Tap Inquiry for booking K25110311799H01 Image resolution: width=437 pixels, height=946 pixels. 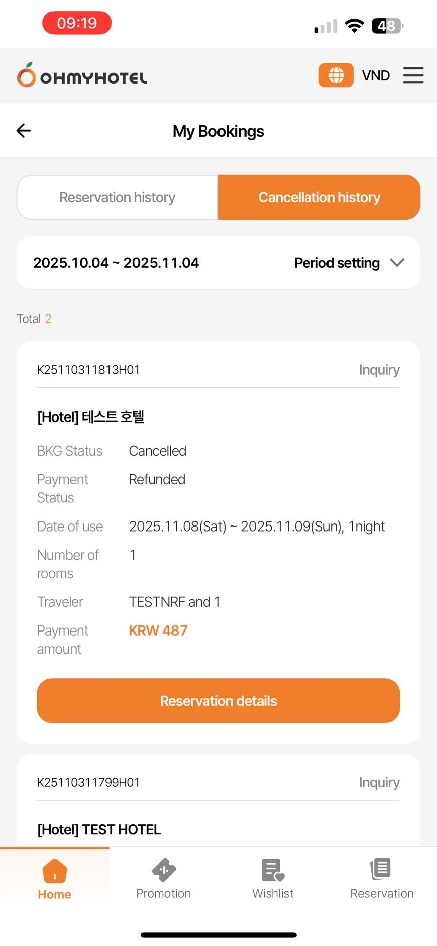click(x=379, y=782)
